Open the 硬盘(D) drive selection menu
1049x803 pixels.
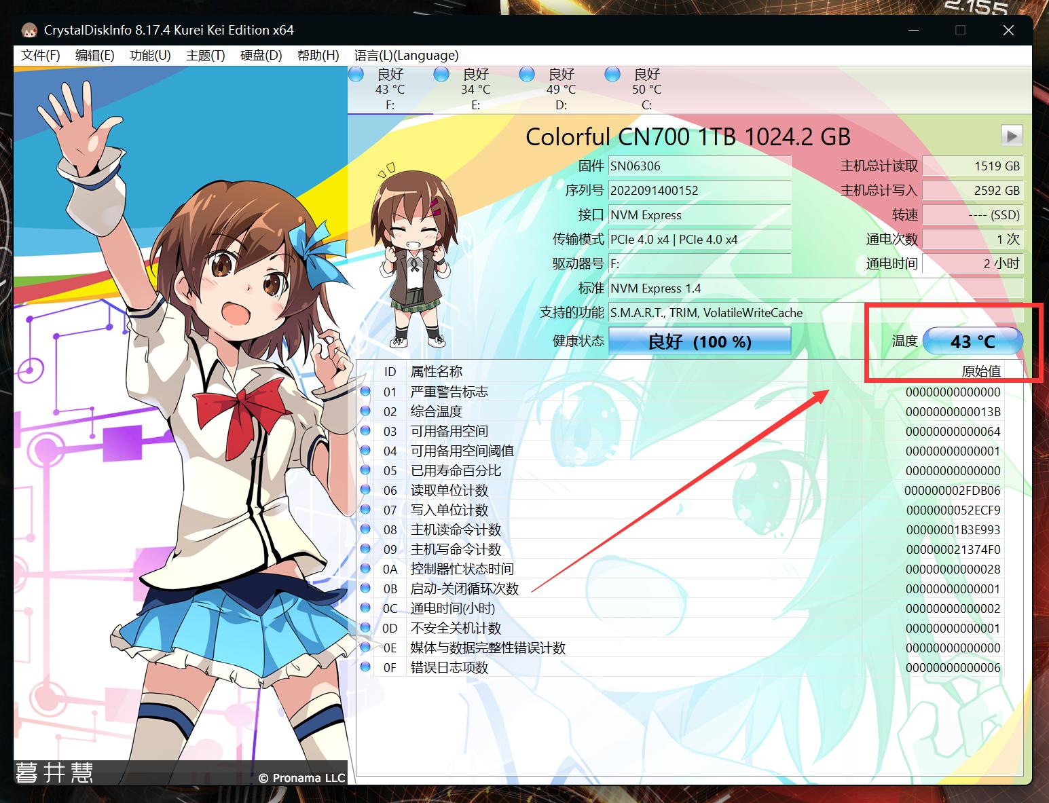260,55
